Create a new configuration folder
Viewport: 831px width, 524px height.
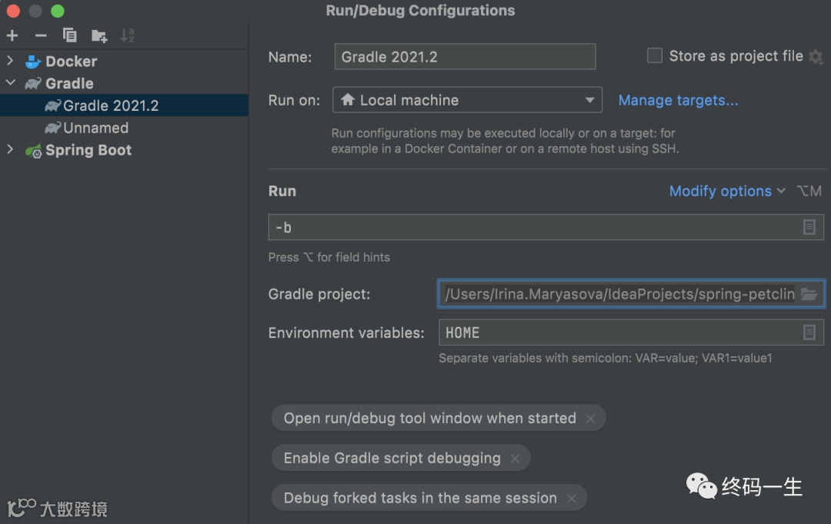coord(98,35)
